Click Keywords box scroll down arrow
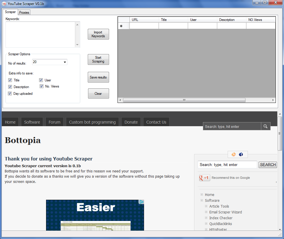 pos(77,44)
